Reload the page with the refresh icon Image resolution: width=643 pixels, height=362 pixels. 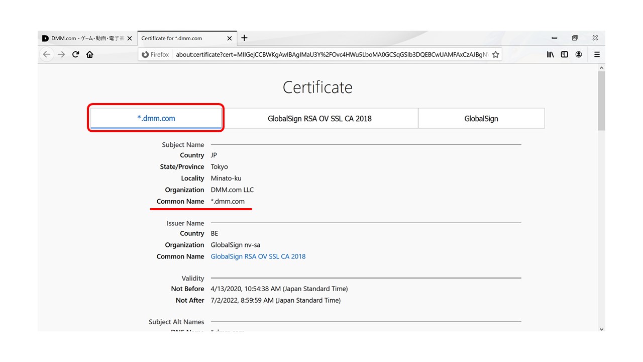tap(75, 54)
